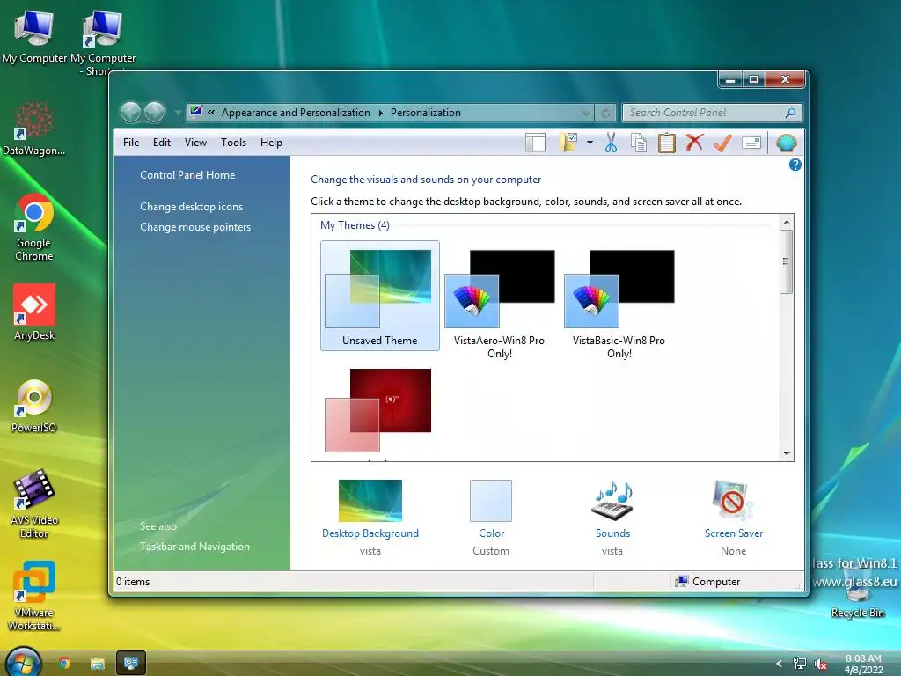Click the double chevron in address bar
This screenshot has width=901, height=676.
click(x=211, y=112)
